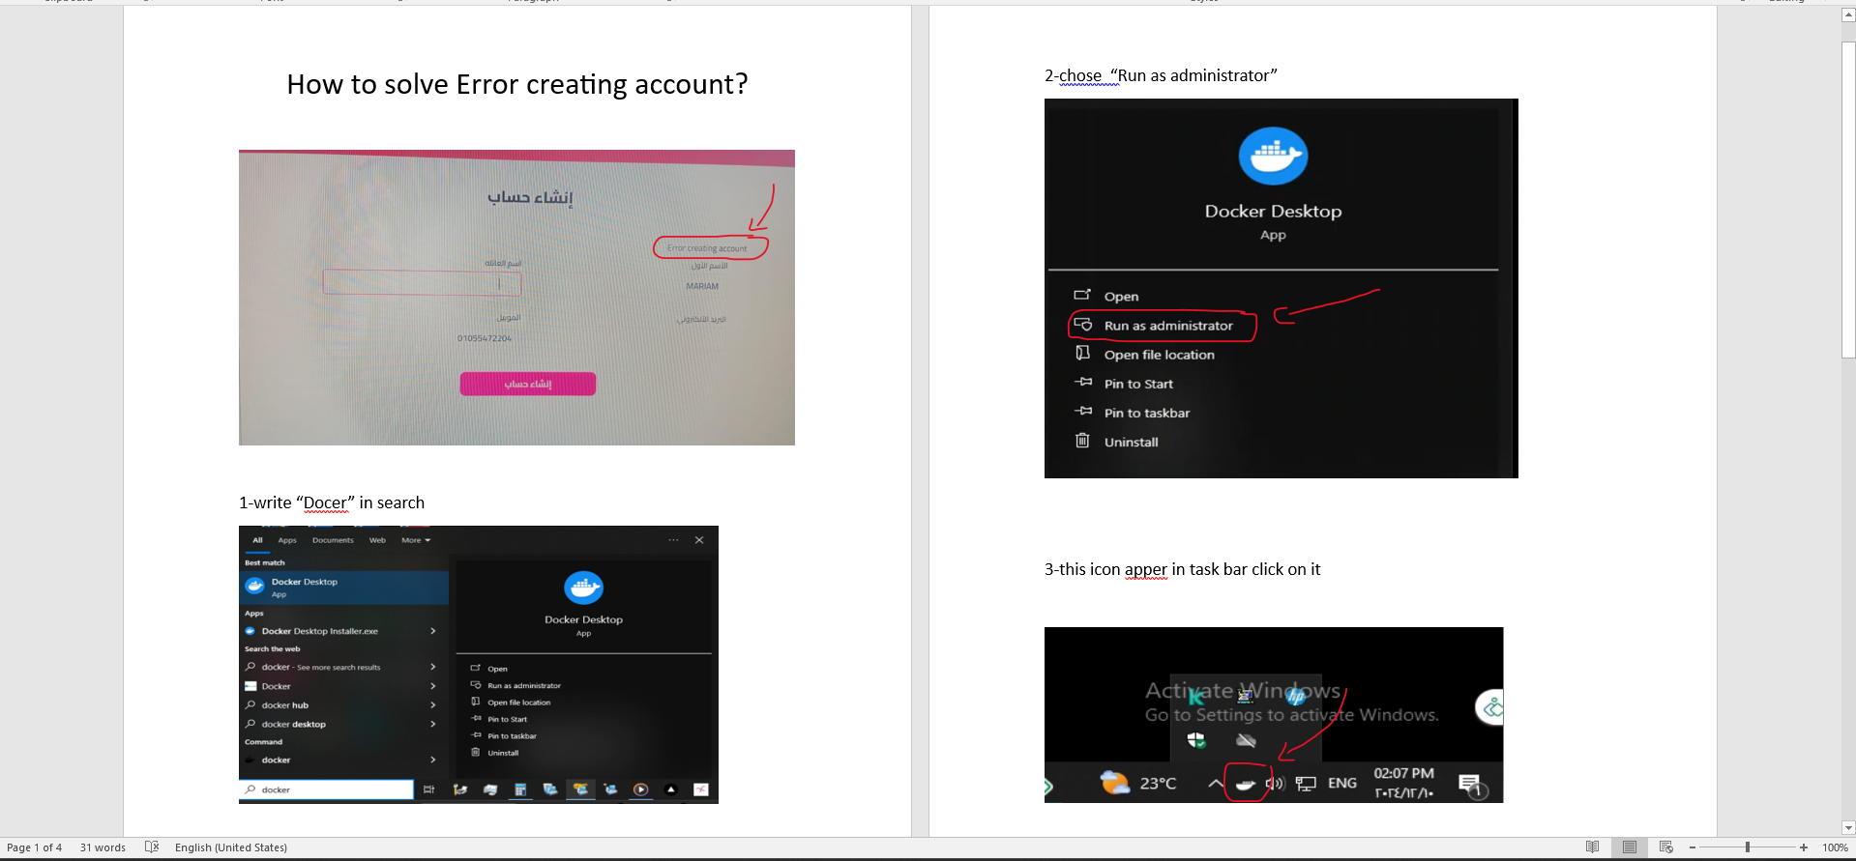The width and height of the screenshot is (1856, 861).
Task: Switch to Print Layout view
Action: coord(1630,847)
